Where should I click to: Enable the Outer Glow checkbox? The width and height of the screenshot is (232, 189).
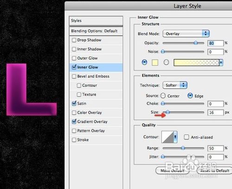tap(74, 58)
